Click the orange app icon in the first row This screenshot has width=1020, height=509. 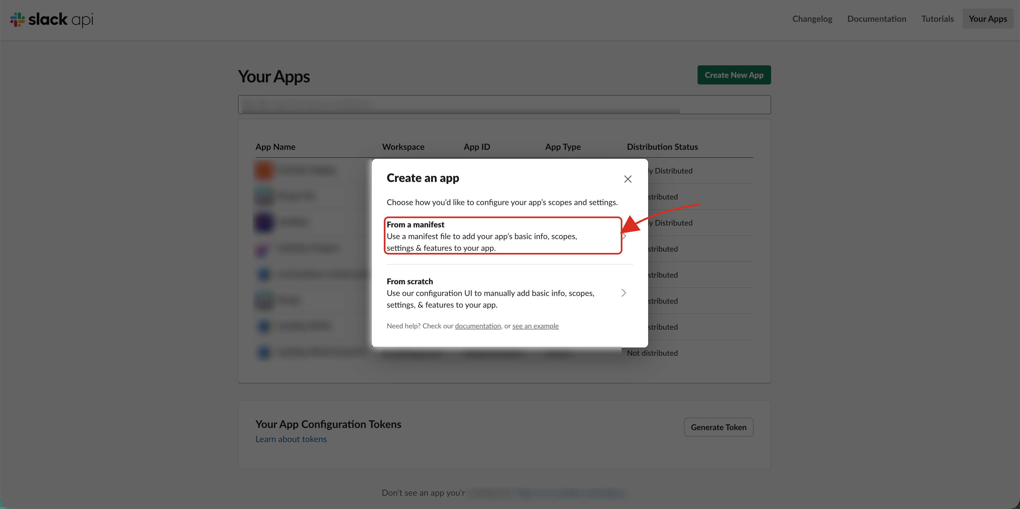coord(264,171)
